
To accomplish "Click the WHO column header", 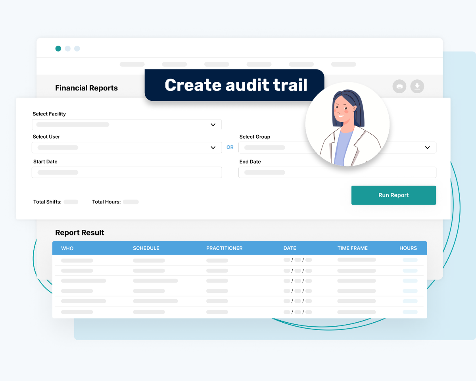I will [x=67, y=248].
